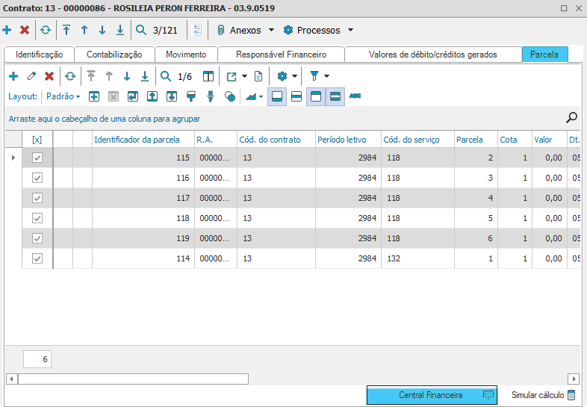Click the red delete X in Parcela toolbar
587x407 pixels.
49,76
